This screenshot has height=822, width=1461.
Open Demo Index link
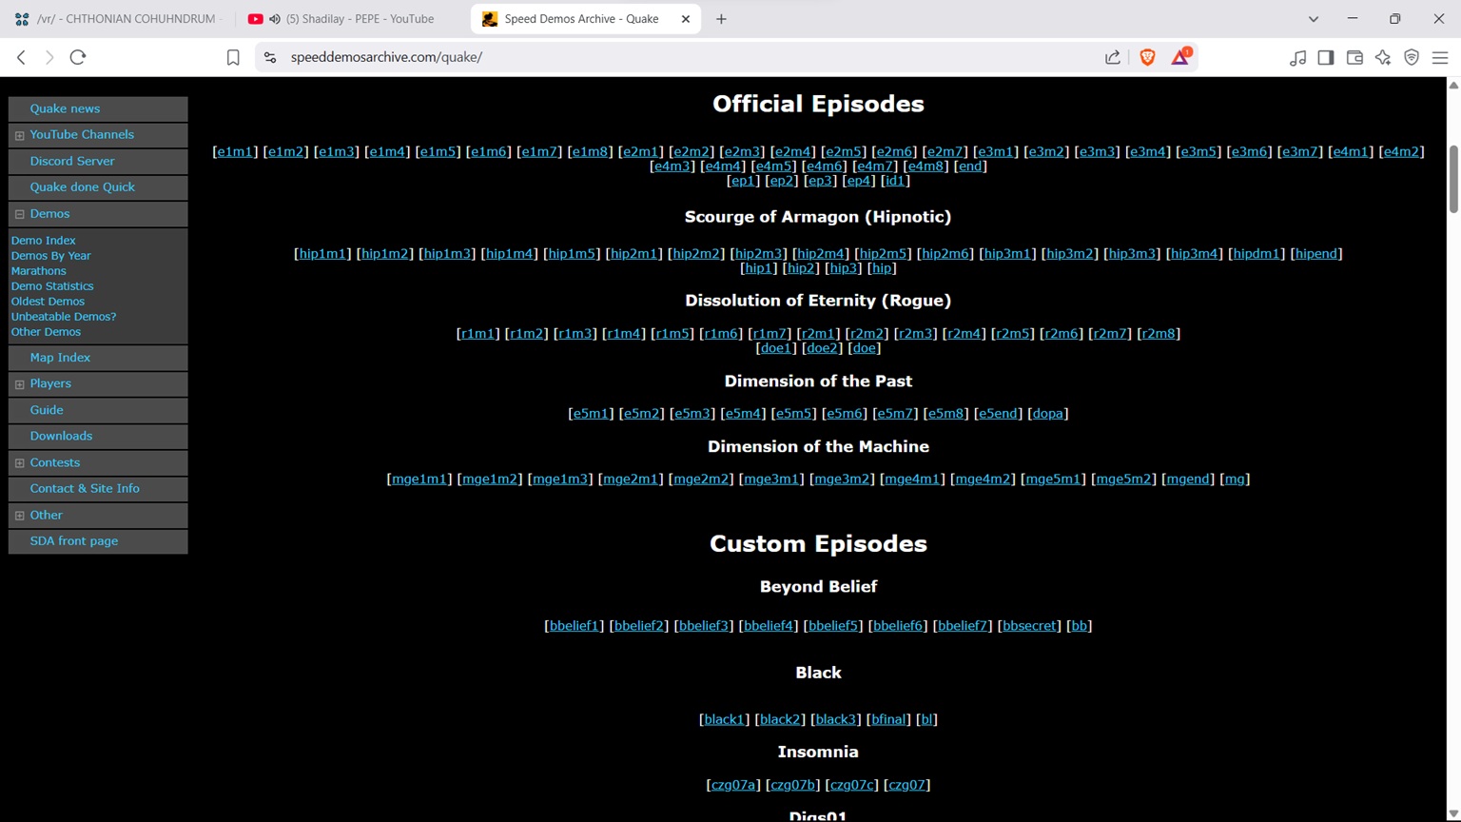[43, 241]
